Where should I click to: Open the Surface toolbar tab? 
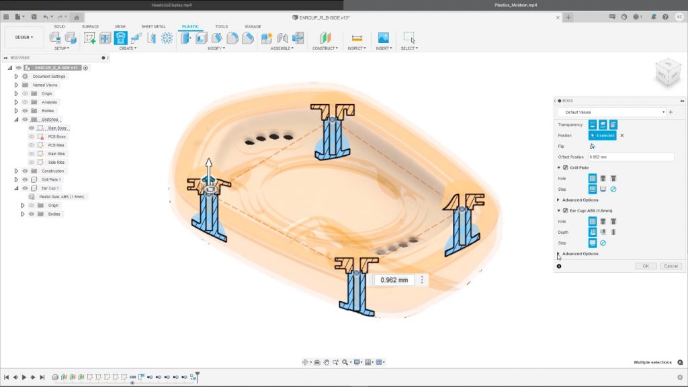click(x=90, y=27)
